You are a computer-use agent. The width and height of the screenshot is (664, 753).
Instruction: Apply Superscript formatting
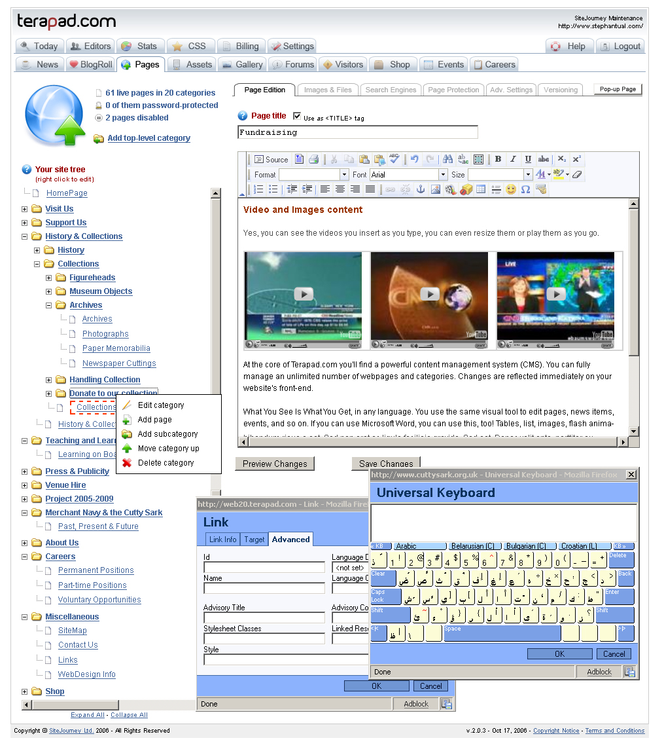[577, 159]
